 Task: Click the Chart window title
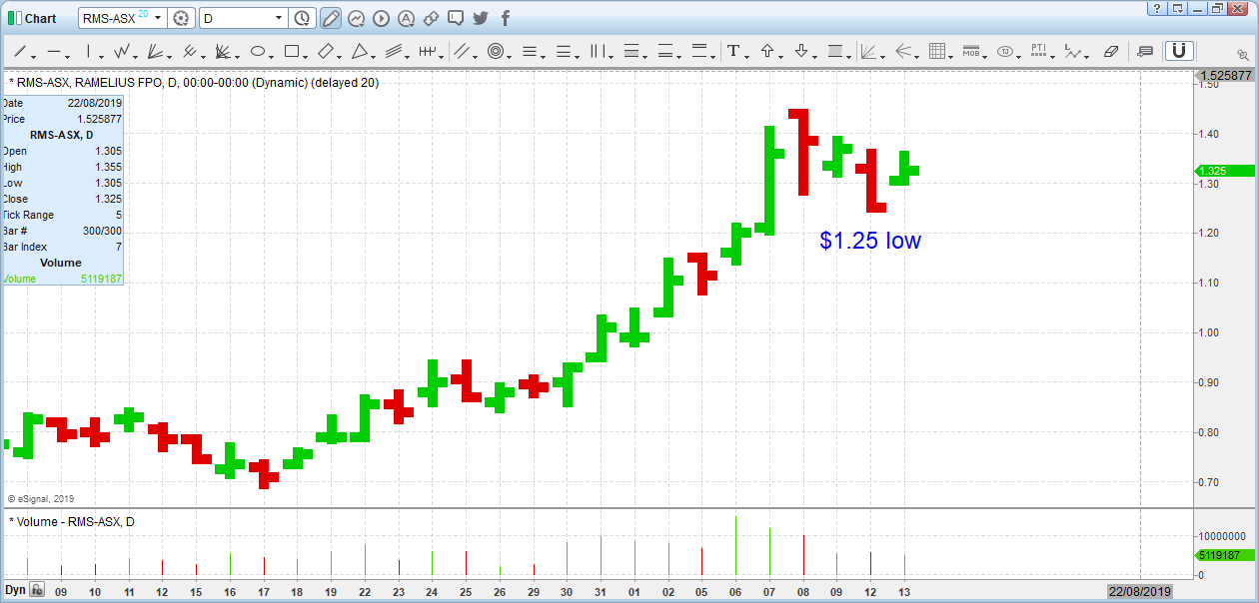point(41,18)
